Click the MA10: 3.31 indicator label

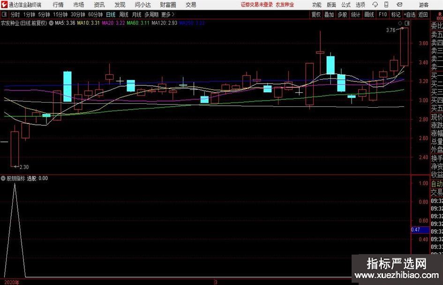(x=89, y=23)
